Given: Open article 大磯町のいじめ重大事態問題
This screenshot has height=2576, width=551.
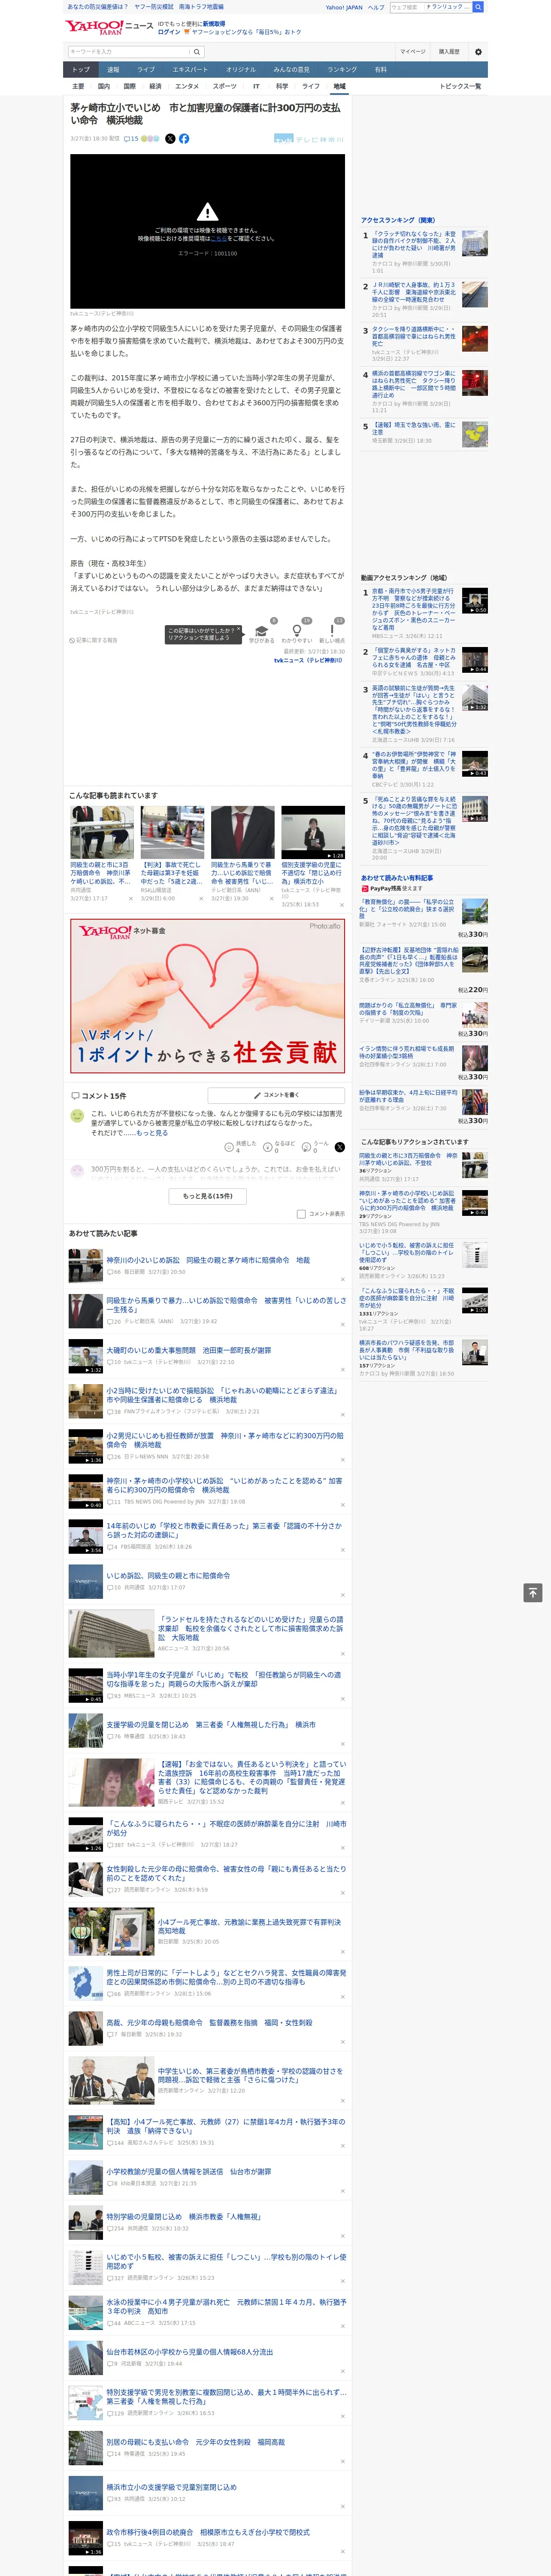Looking at the screenshot, I should click(188, 1350).
